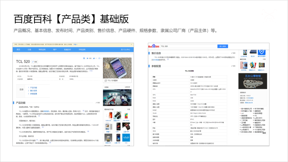The height and width of the screenshot is (162, 288).
Task: Open hot search item 智能家居
Action: (244, 116)
